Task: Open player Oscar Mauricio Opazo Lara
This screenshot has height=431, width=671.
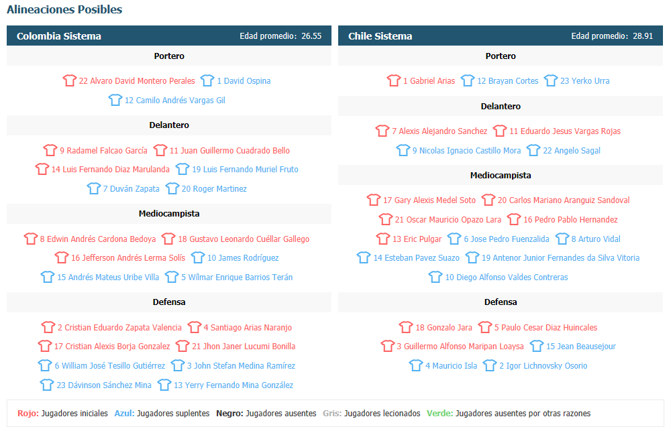Action: tap(448, 219)
